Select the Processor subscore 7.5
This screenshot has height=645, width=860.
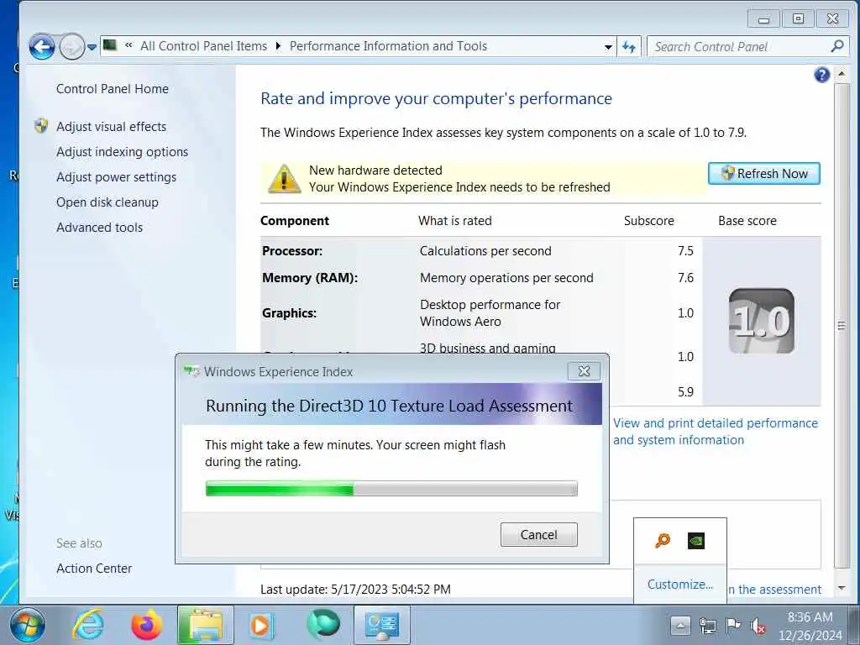(685, 251)
